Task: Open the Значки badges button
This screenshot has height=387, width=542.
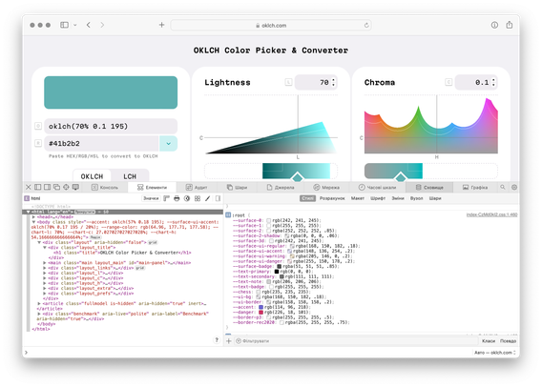Action: click(151, 198)
